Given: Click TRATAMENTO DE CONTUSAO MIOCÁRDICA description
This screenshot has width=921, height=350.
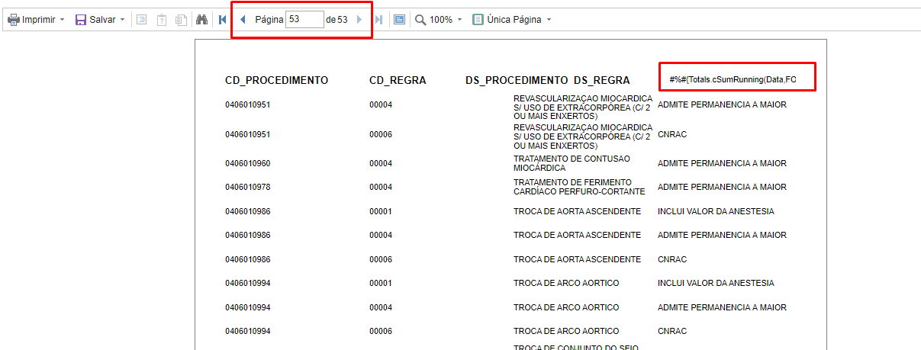Looking at the screenshot, I should pyautogui.click(x=572, y=163).
